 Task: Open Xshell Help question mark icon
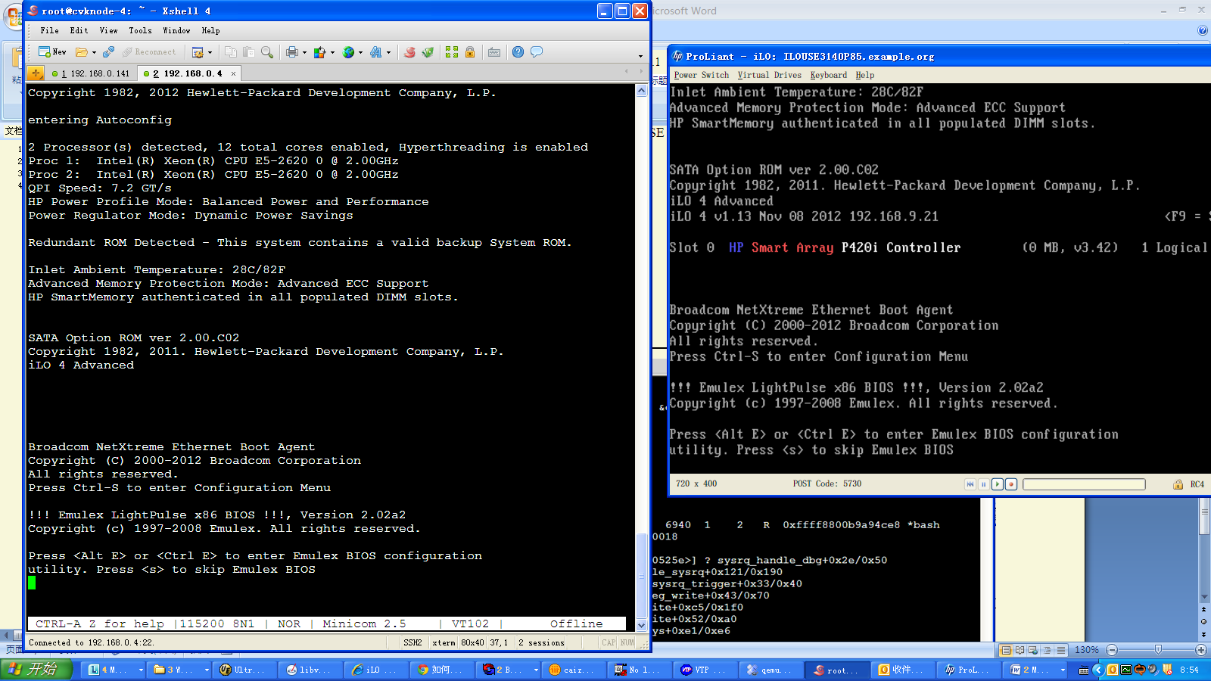[518, 52]
